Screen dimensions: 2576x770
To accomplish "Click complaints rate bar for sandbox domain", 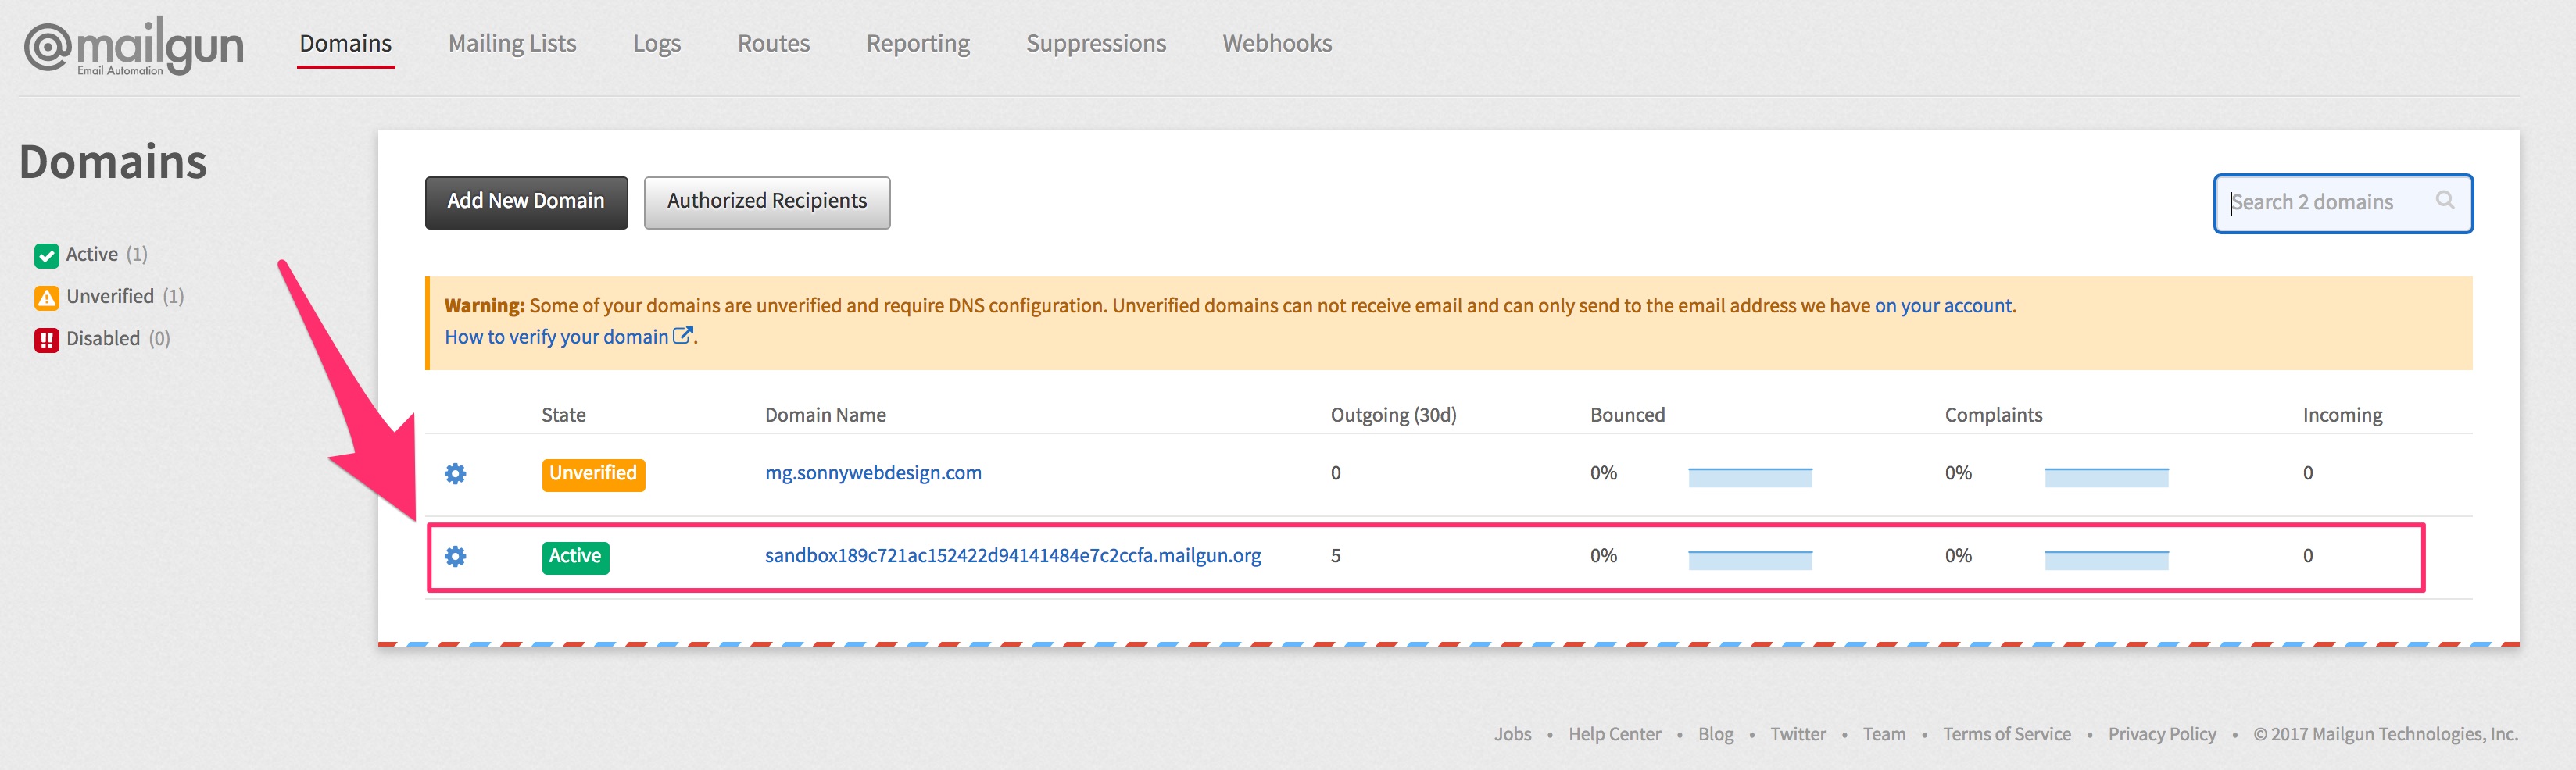I will [x=2106, y=560].
